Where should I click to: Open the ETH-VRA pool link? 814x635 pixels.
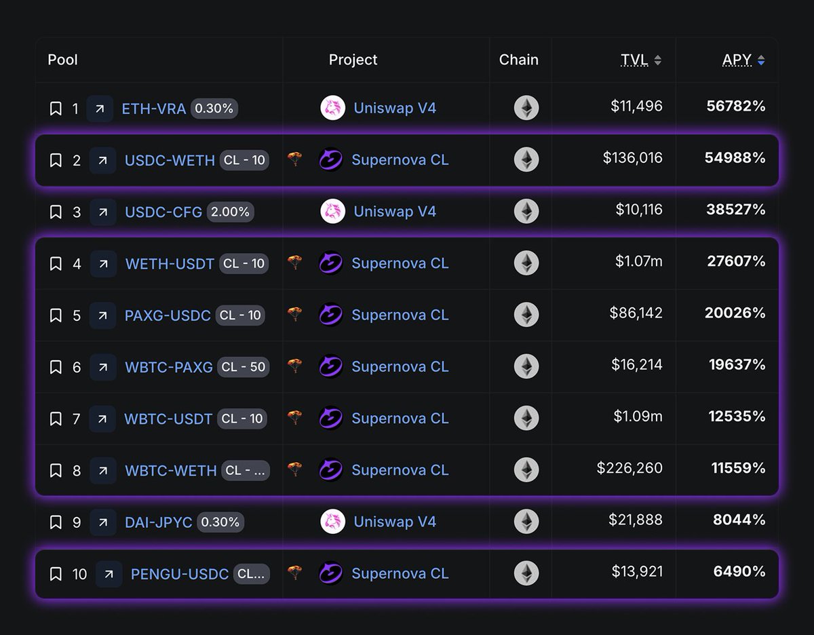coord(153,109)
